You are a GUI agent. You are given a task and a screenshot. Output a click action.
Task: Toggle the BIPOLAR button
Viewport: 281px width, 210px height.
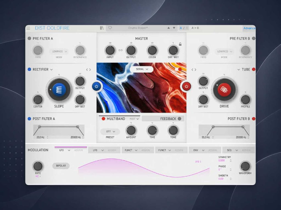pyautogui.click(x=61, y=166)
